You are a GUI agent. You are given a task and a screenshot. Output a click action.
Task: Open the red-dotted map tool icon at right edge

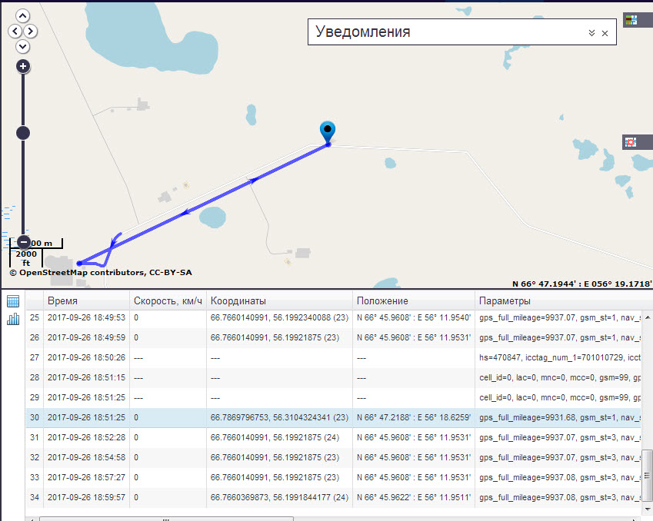[631, 142]
